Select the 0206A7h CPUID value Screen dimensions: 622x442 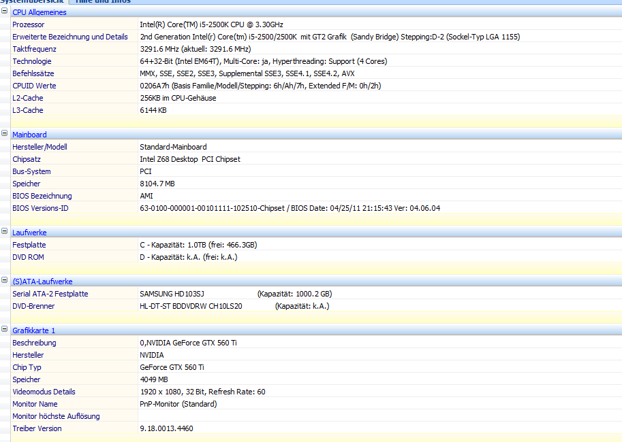coord(260,86)
